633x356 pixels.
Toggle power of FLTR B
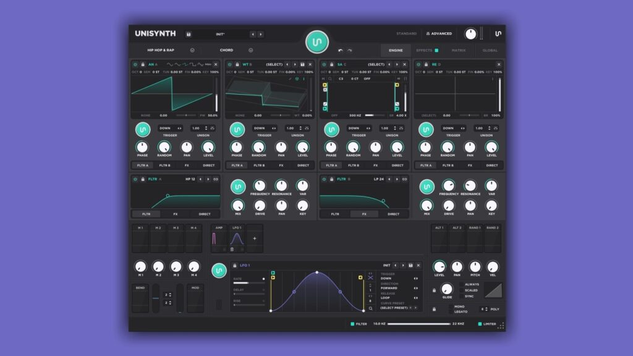[324, 179]
